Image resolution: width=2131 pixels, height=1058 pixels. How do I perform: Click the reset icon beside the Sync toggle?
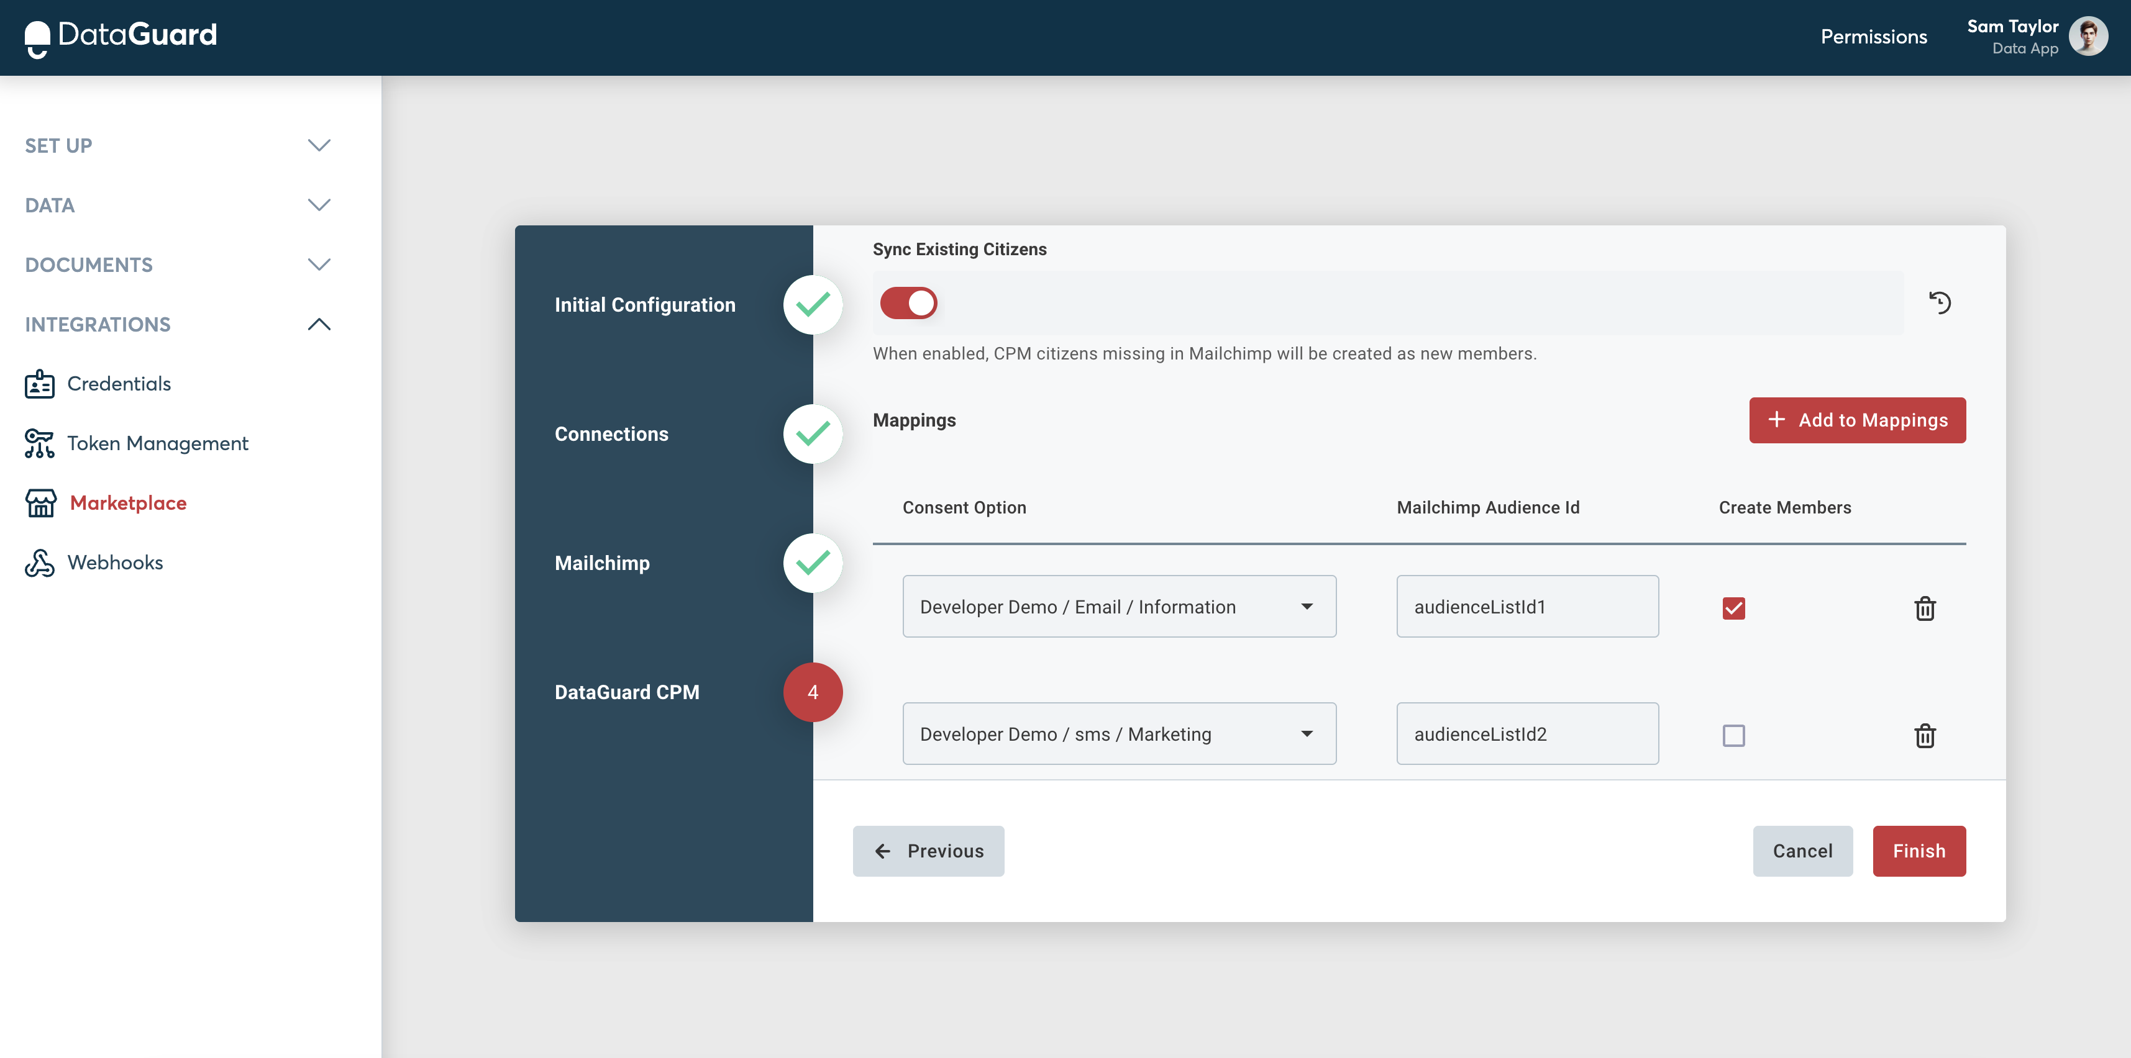[1940, 302]
